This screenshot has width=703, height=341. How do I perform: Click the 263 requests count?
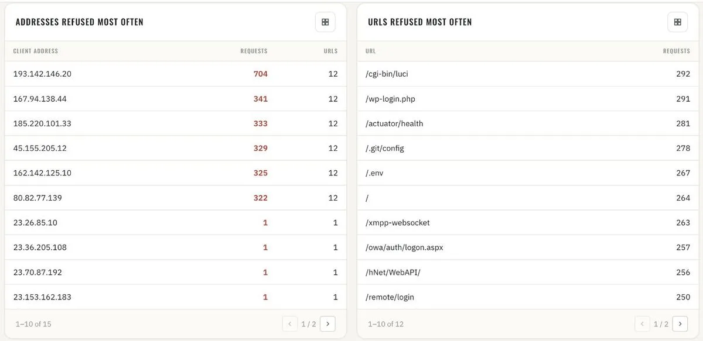click(x=683, y=223)
